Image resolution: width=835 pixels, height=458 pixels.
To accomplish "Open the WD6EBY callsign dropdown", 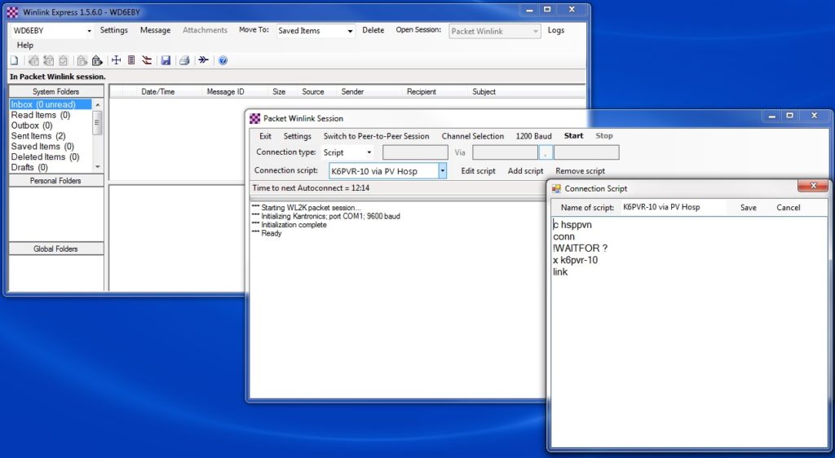I will click(89, 32).
